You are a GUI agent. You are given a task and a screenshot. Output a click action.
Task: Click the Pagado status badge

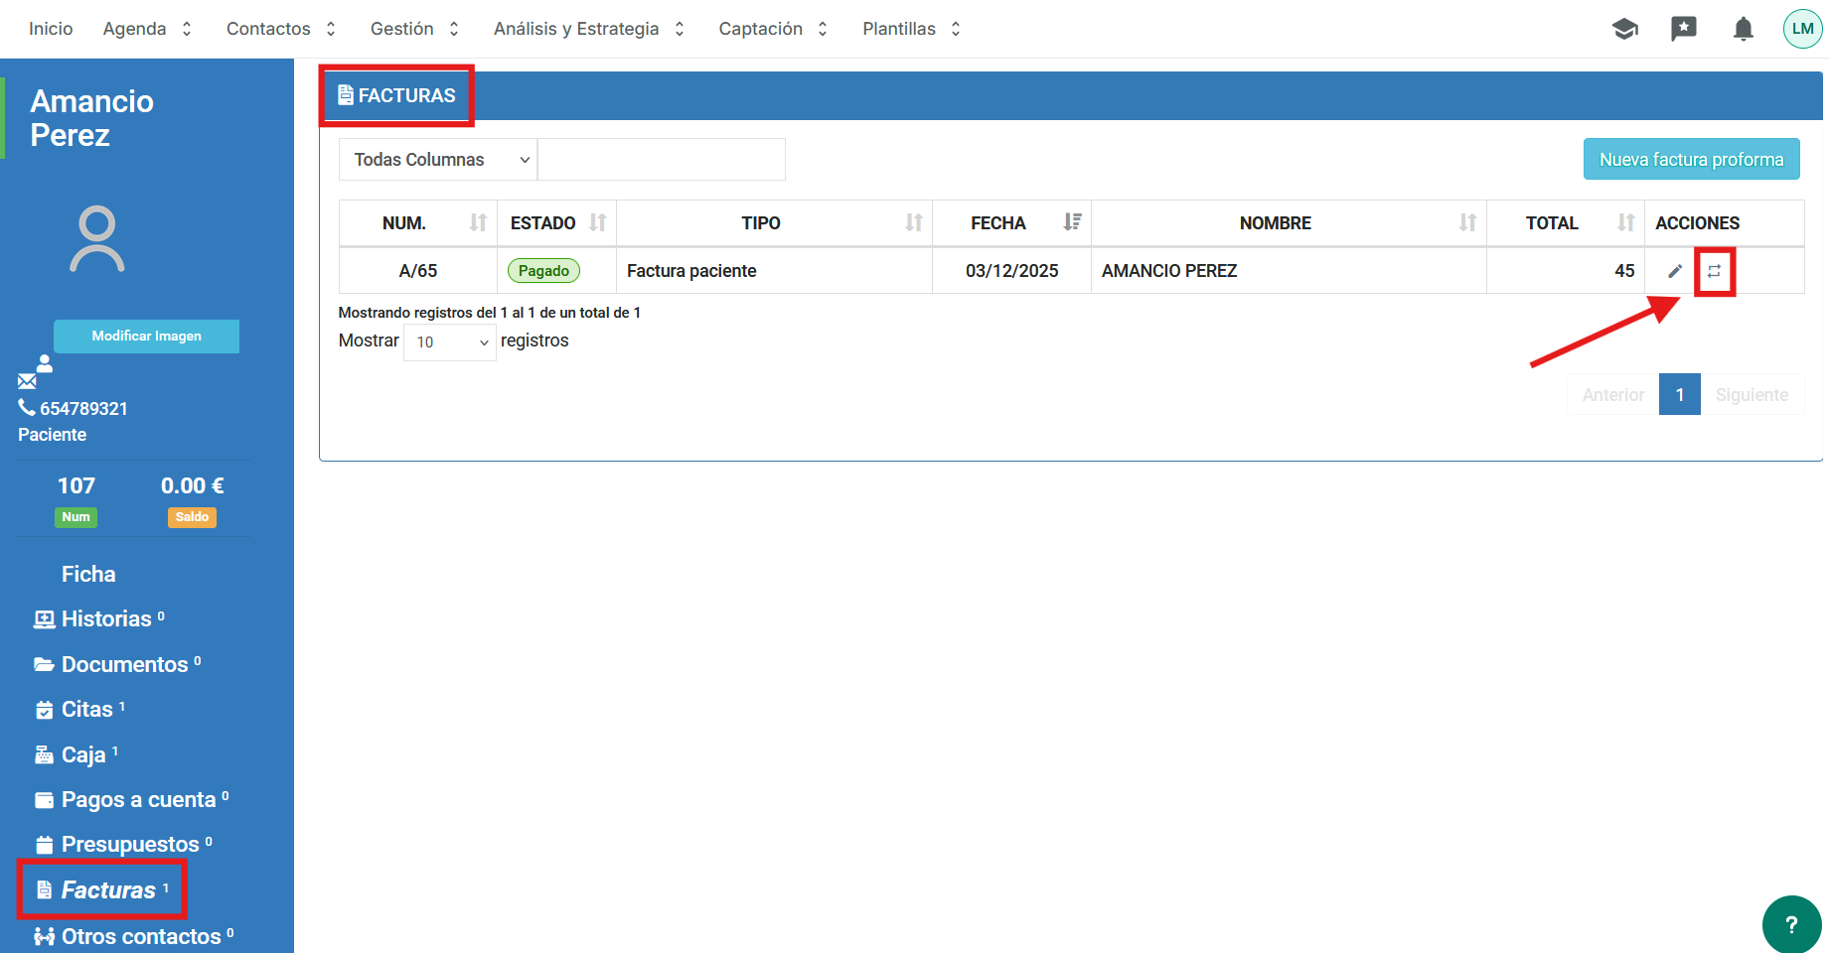(x=543, y=271)
